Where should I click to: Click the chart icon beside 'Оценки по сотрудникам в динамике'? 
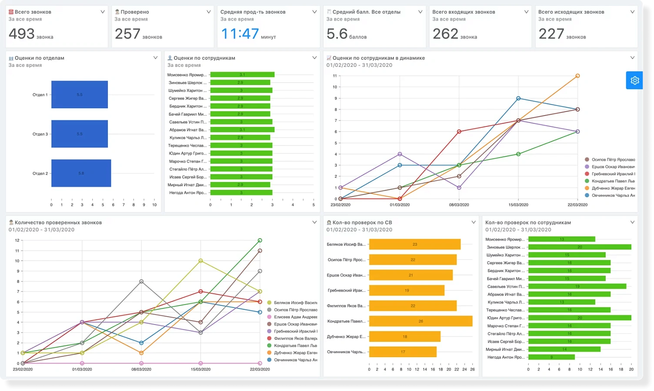pyautogui.click(x=329, y=58)
